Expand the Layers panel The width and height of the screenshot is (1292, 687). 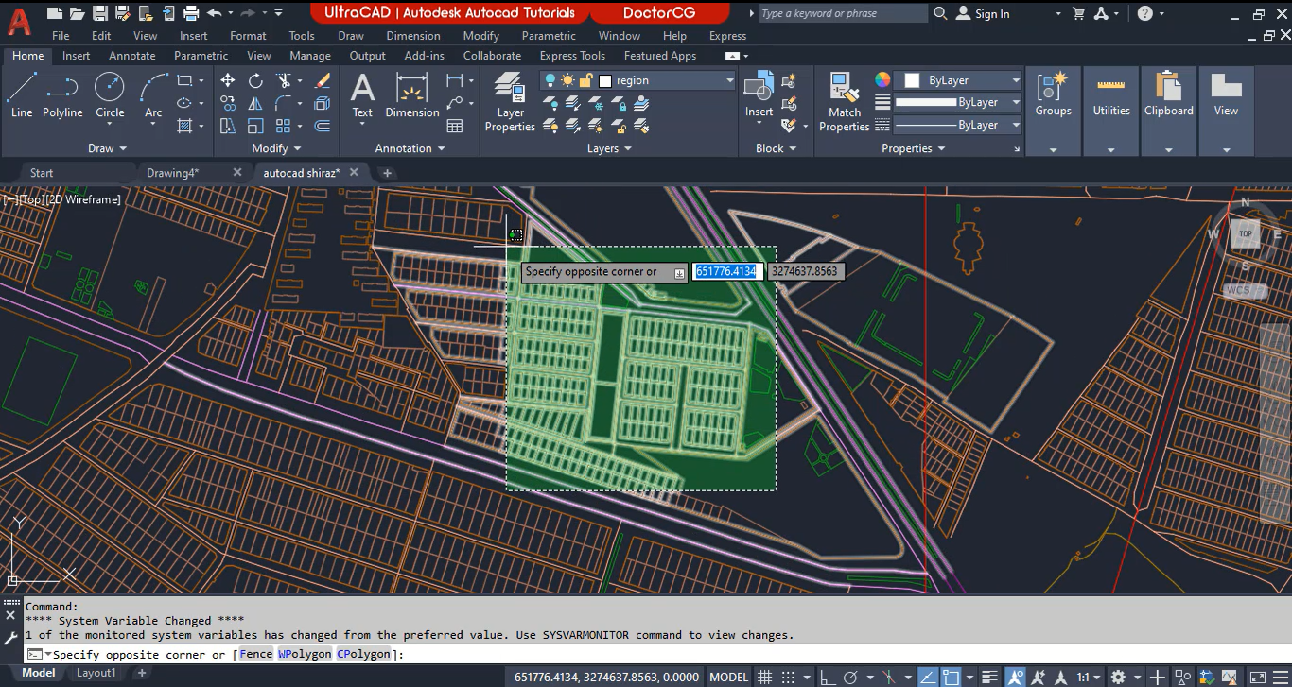click(x=609, y=148)
